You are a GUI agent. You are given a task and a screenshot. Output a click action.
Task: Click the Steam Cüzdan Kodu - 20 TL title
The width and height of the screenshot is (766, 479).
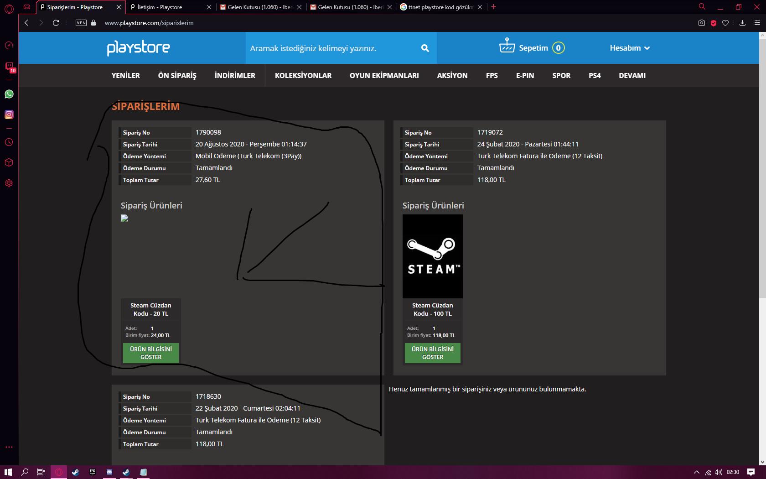tap(151, 309)
